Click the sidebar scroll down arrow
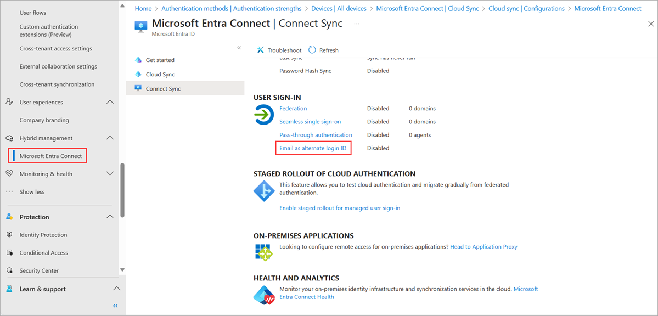This screenshot has height=316, width=658. (x=122, y=270)
